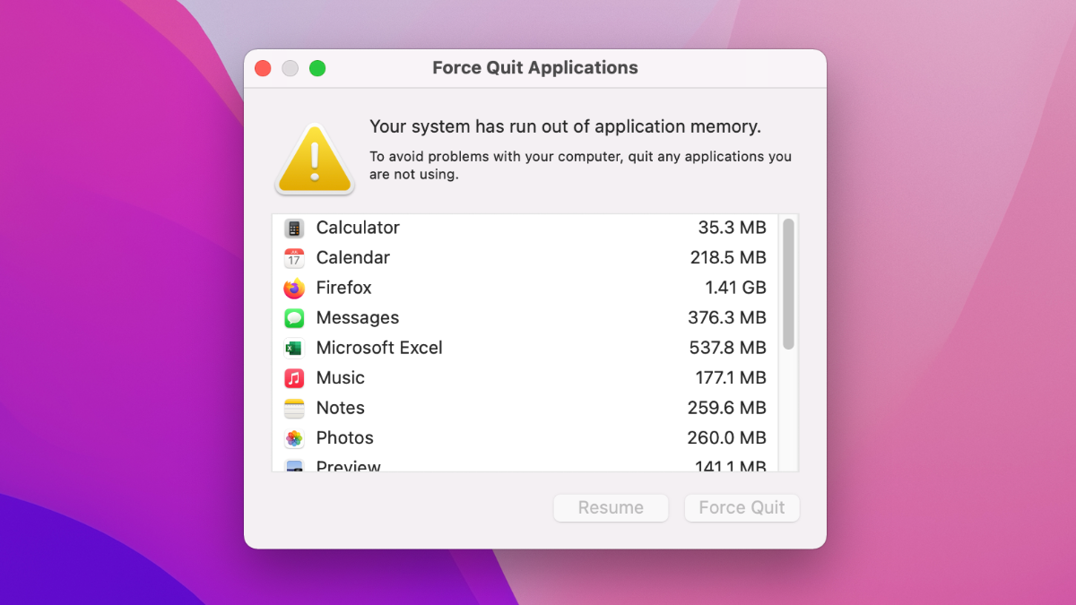Select the partially visible Preview row
This screenshot has height=605, width=1076.
pyautogui.click(x=348, y=466)
